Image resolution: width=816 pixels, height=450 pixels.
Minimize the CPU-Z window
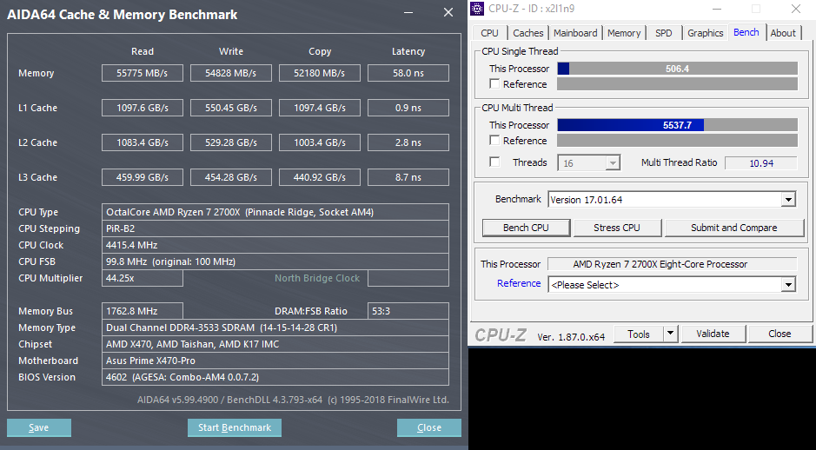click(717, 9)
